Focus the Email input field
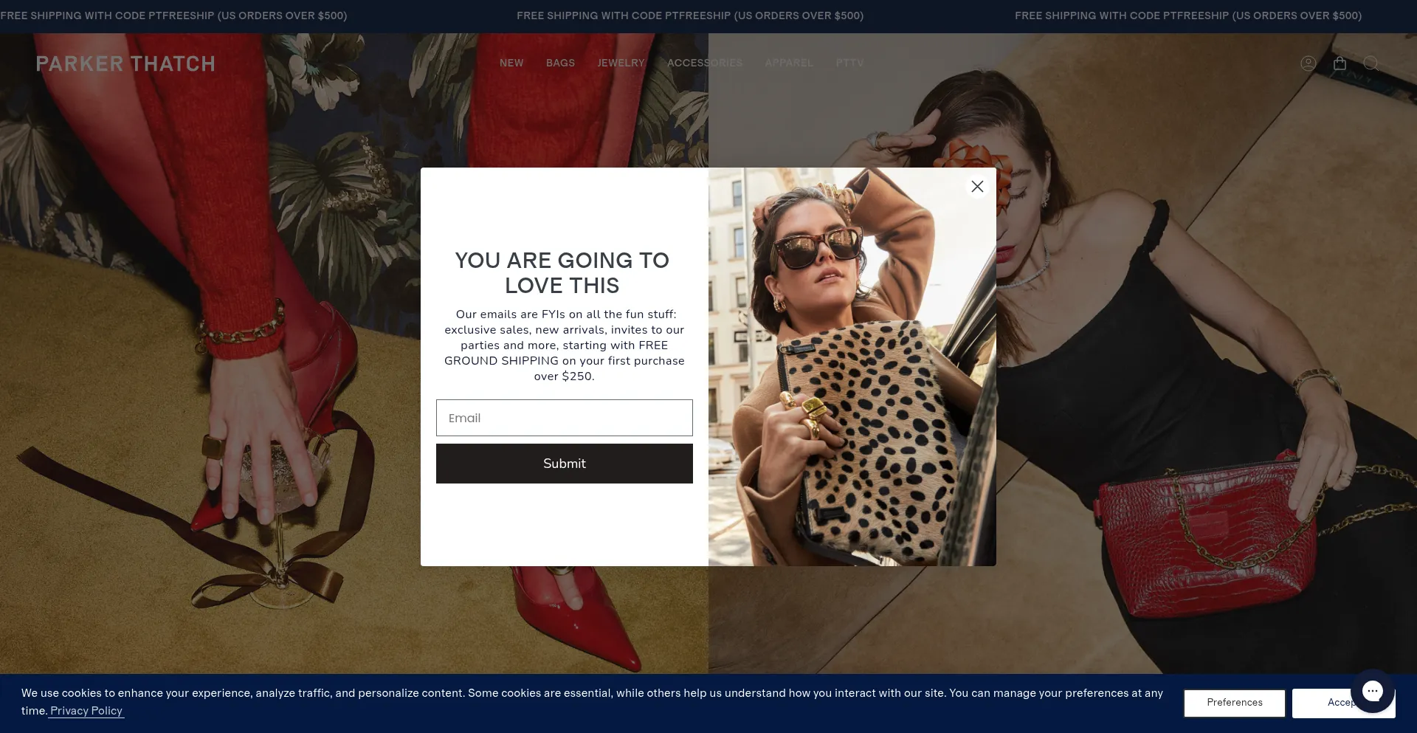 [565, 418]
